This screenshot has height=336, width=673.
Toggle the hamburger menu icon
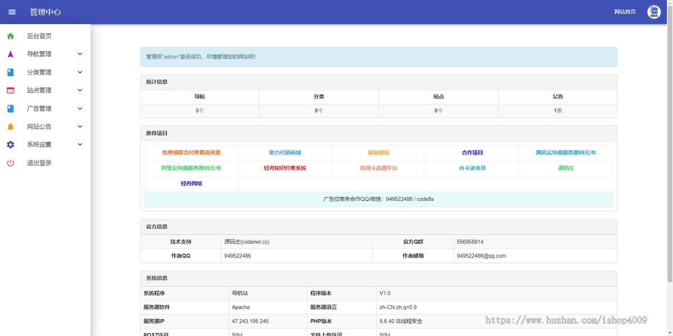[x=12, y=12]
